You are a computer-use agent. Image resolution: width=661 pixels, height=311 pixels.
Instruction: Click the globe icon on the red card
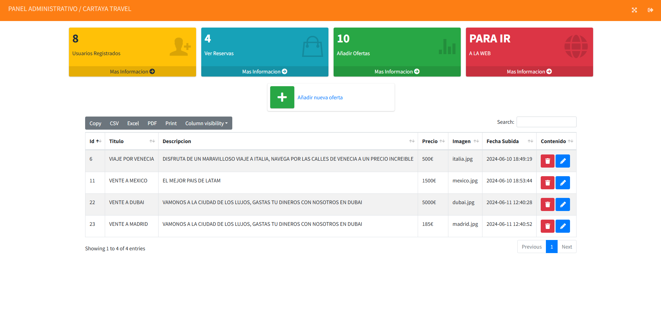pos(576,47)
